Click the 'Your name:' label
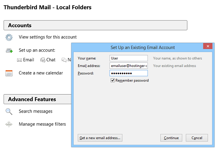Screen dimensions: 218x151 (x=87, y=58)
